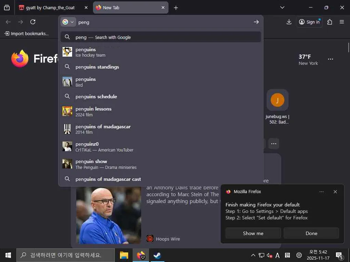Open Steam from the taskbar
350x262 pixels.
[x=157, y=255]
